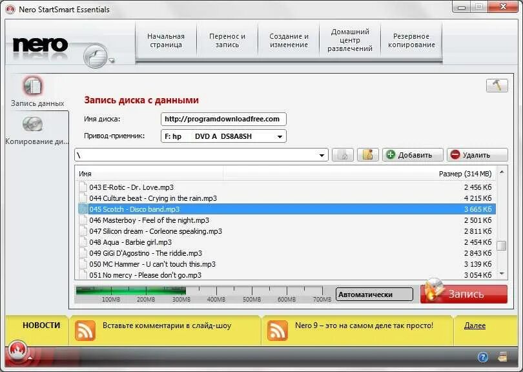This screenshot has width=523, height=372.
Task: Open the arrow menu beside Nero globe
Action: tap(112, 61)
